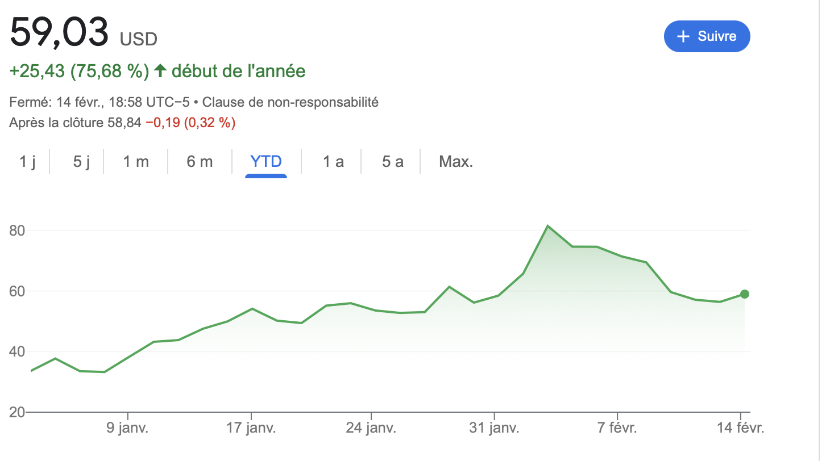Click the chart peak near 80
This screenshot has height=461, width=830.
pyautogui.click(x=547, y=226)
